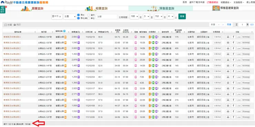Image resolution: width=255 pixels, height=127 pixels.
Task: Print the A03-15F row record
Action: [x=228, y=37]
